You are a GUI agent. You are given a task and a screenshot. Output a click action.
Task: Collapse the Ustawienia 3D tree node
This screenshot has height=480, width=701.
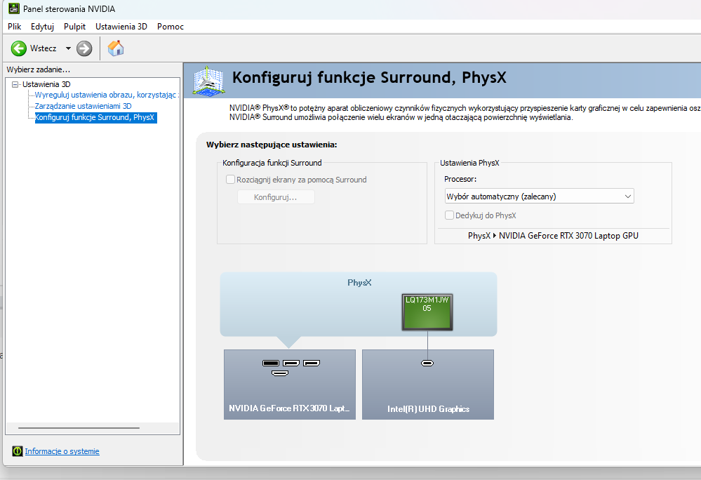point(15,84)
